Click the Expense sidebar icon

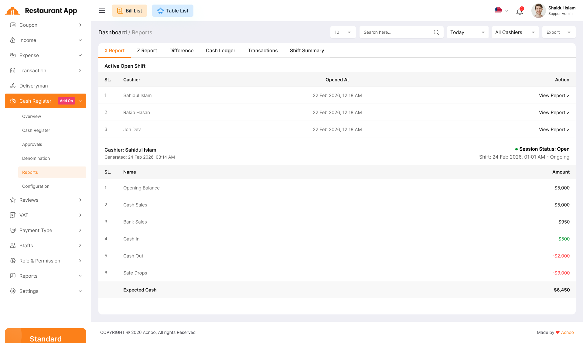[13, 55]
